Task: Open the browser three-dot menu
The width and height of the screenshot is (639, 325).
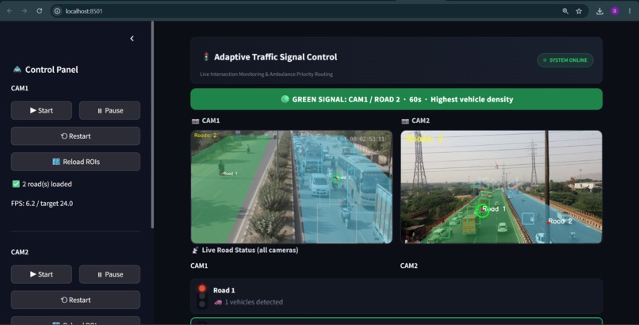Action: click(x=629, y=11)
